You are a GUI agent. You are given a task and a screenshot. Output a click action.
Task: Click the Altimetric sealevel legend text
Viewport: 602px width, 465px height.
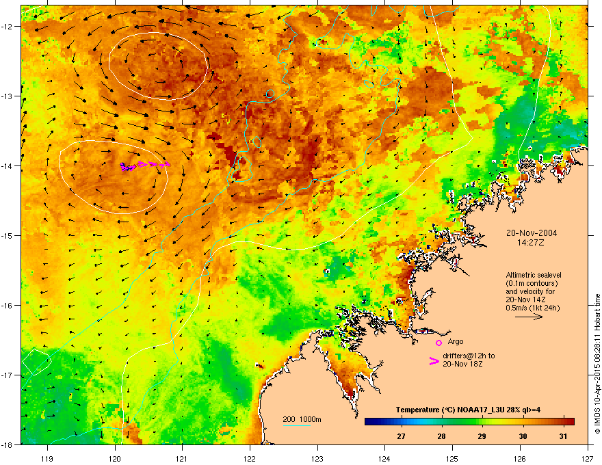534,275
